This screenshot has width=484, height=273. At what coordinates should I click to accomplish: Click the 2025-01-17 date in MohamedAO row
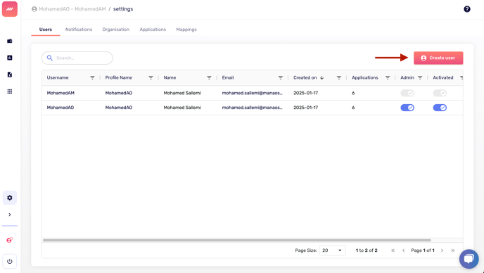[305, 108]
